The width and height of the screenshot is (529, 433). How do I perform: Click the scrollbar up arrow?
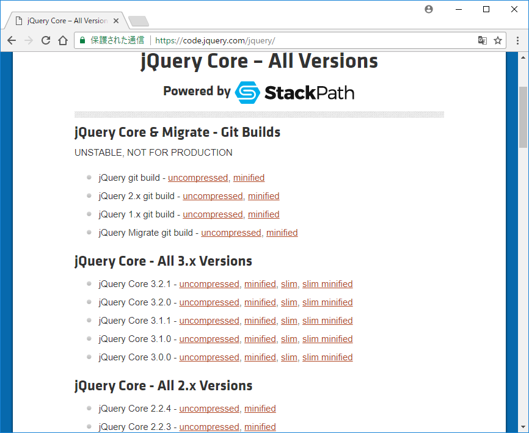click(523, 57)
